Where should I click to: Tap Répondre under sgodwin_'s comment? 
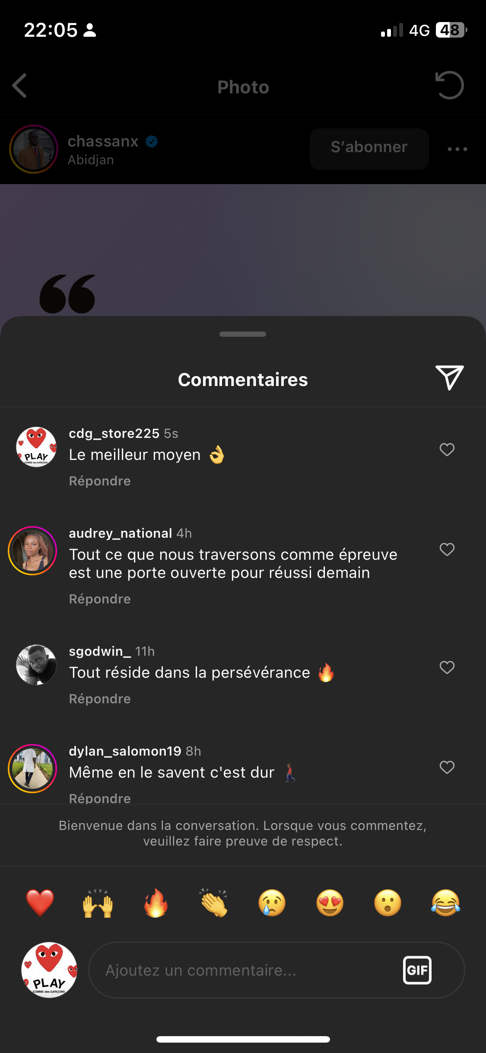click(x=100, y=699)
